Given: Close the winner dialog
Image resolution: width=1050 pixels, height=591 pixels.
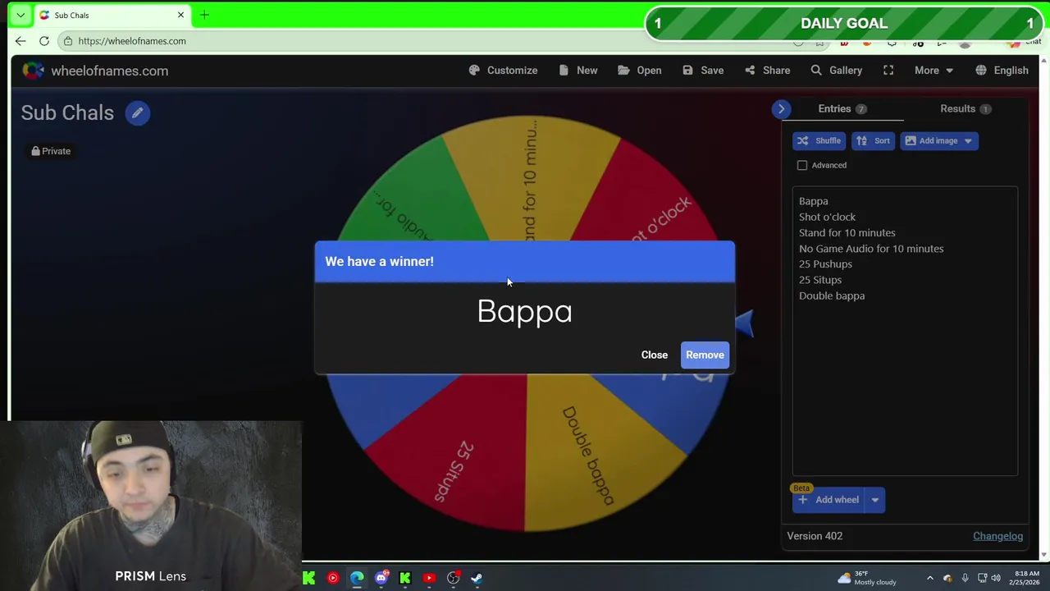Looking at the screenshot, I should (x=655, y=355).
